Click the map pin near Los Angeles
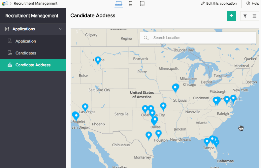The image size is (261, 168). coord(76,116)
